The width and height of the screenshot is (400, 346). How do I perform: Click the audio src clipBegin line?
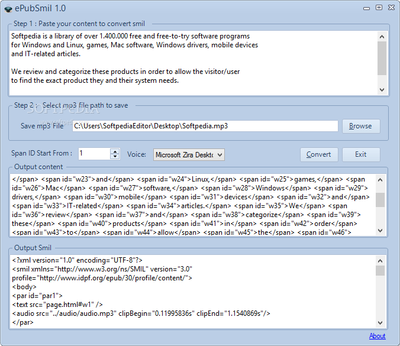[141, 313]
